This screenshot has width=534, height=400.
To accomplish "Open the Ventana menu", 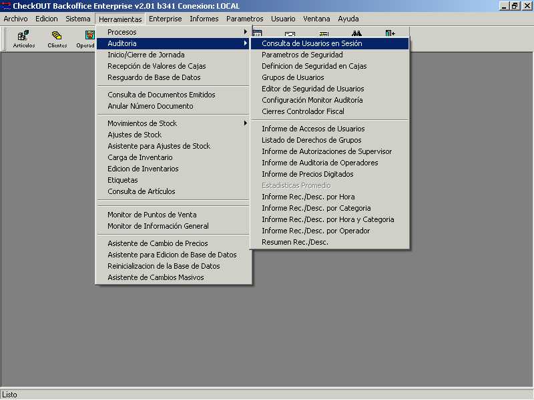I will [316, 19].
